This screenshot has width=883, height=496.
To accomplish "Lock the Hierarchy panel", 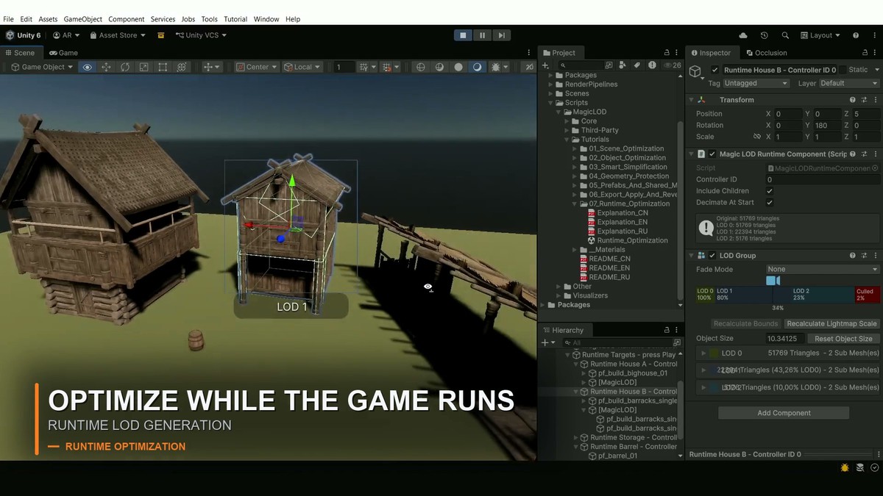I will 667,330.
